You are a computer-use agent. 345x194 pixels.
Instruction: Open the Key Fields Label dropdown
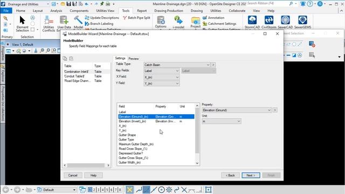point(162,71)
